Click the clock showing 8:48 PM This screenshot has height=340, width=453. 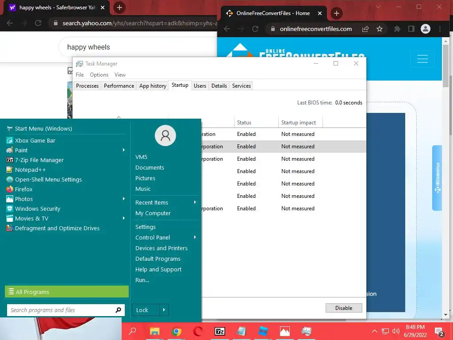tap(415, 331)
